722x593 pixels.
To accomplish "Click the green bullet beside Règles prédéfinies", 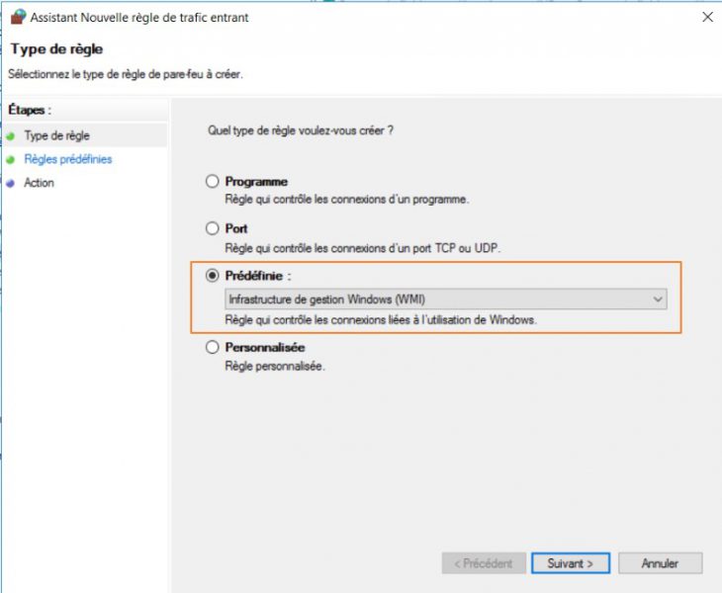I will coord(12,159).
